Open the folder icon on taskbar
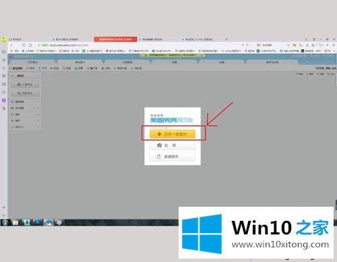Screen dimensions: 337x262 click(x=16, y=222)
